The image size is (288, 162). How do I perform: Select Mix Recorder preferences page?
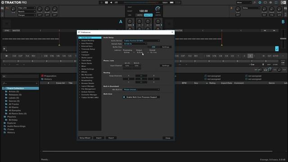[87, 75]
